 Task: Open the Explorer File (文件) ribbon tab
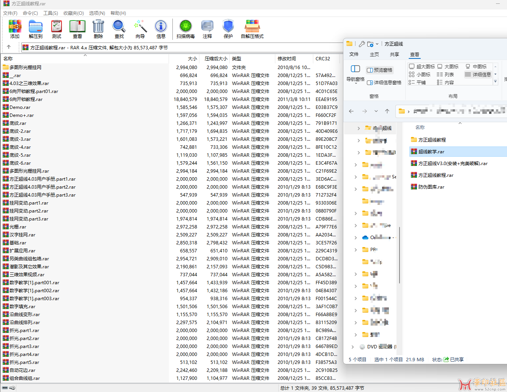click(354, 54)
